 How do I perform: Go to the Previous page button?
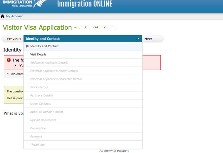(14, 39)
